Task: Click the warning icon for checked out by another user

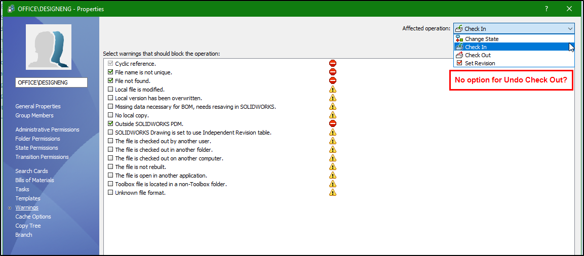Action: coord(333,141)
